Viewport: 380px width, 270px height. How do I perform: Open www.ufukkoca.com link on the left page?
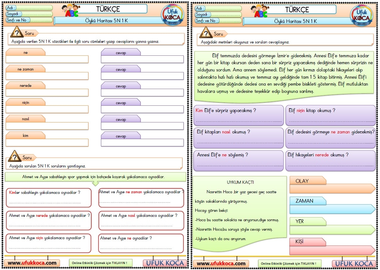click(32, 263)
